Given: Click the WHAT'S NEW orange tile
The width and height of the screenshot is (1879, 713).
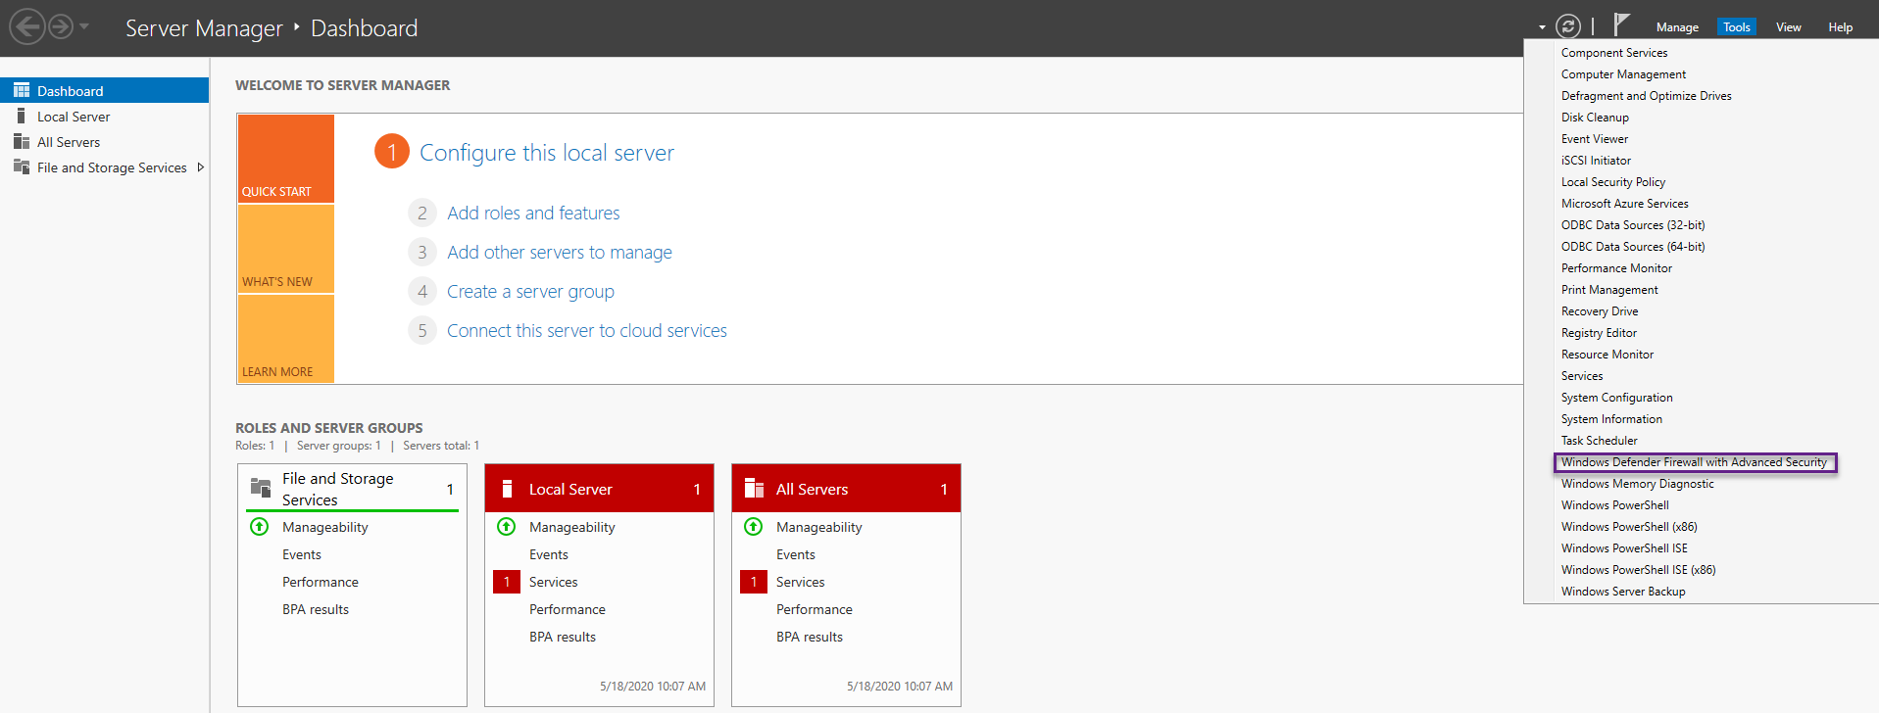Looking at the screenshot, I should click(x=285, y=249).
